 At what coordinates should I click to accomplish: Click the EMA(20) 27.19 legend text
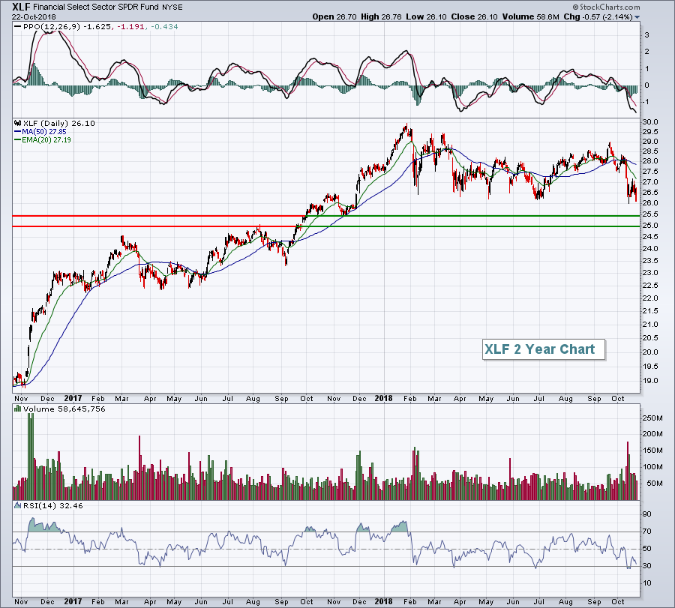click(x=46, y=140)
